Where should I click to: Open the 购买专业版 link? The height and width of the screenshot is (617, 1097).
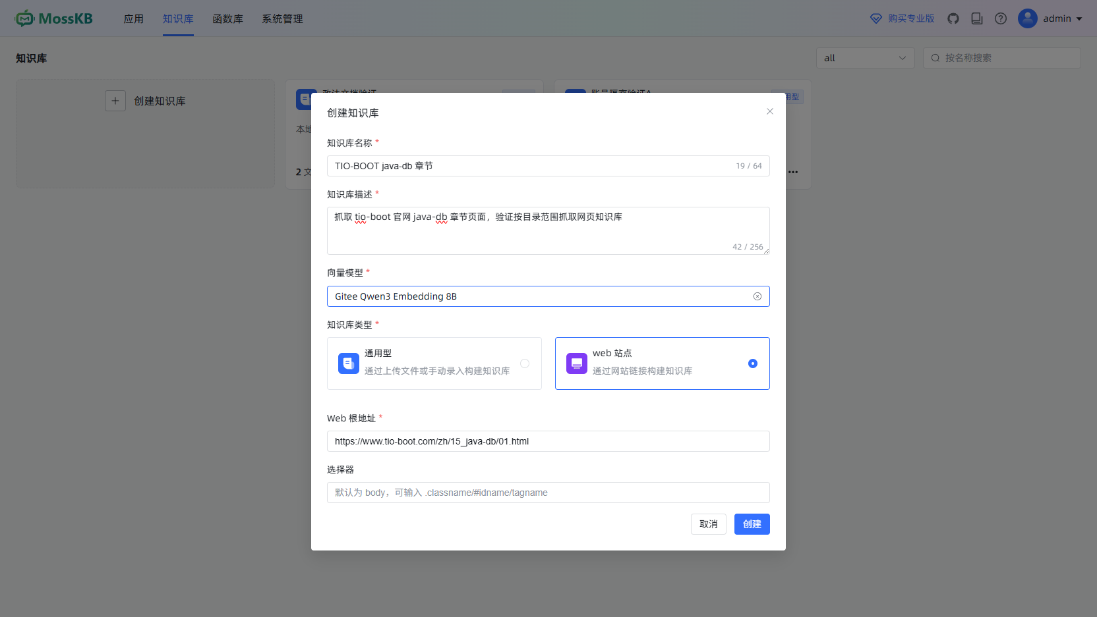pos(911,18)
